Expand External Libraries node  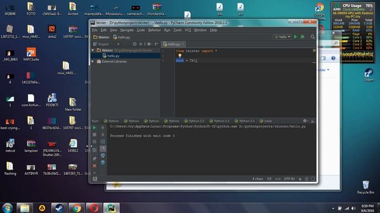93,62
